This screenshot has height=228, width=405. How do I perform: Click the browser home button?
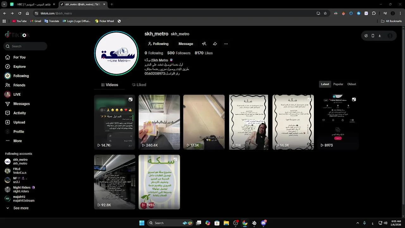(28, 13)
